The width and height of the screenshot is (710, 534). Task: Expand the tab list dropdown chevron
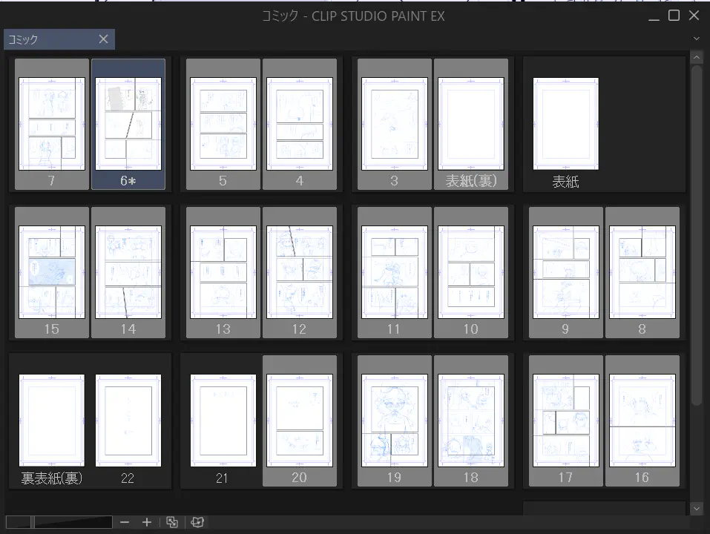[697, 39]
